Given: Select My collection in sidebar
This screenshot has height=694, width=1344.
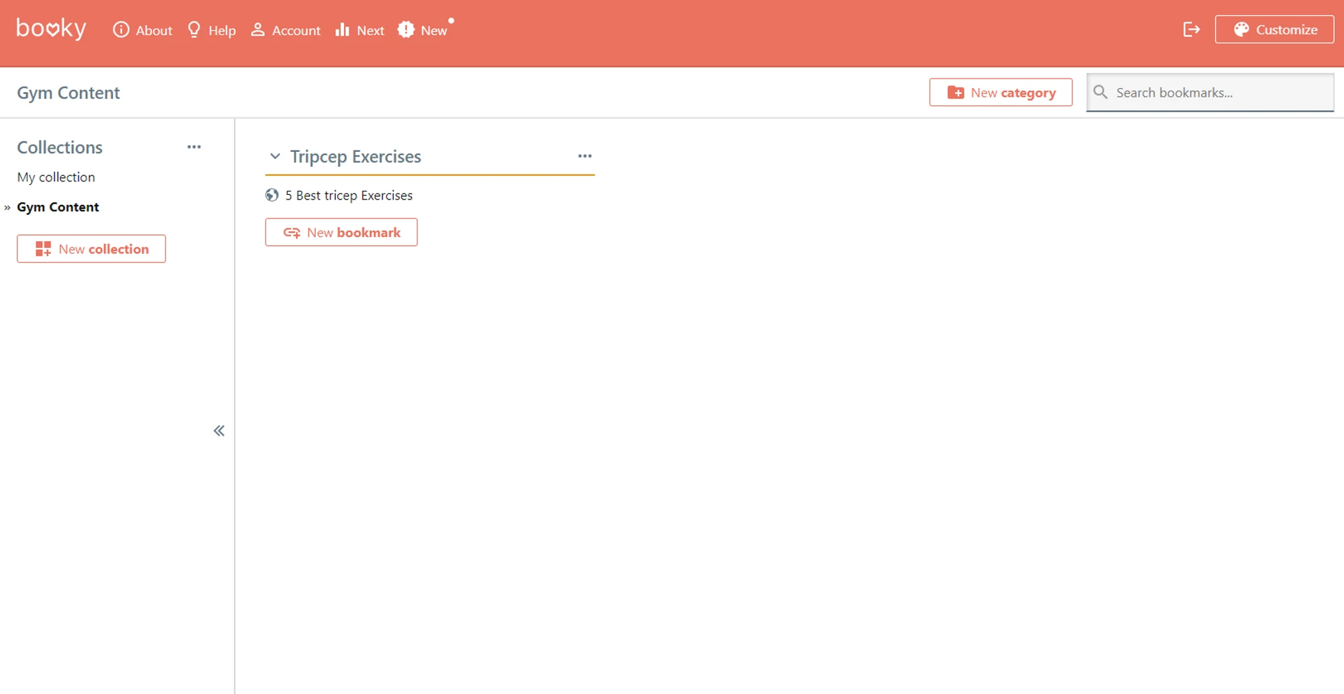Looking at the screenshot, I should pyautogui.click(x=56, y=177).
